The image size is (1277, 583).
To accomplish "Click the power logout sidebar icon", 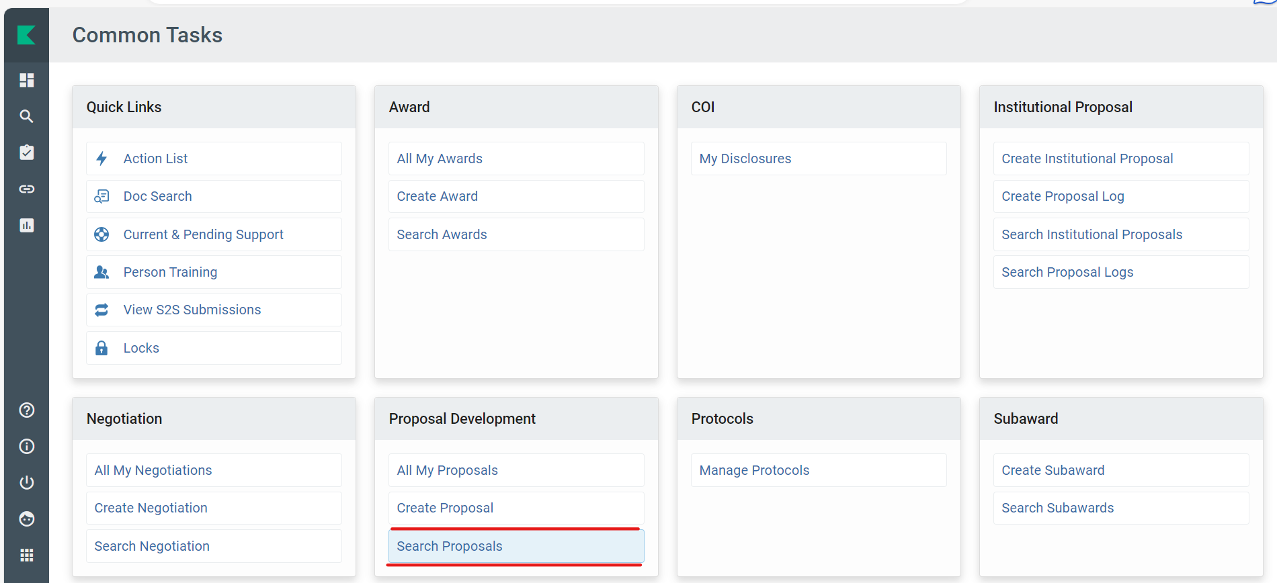I will tap(27, 483).
